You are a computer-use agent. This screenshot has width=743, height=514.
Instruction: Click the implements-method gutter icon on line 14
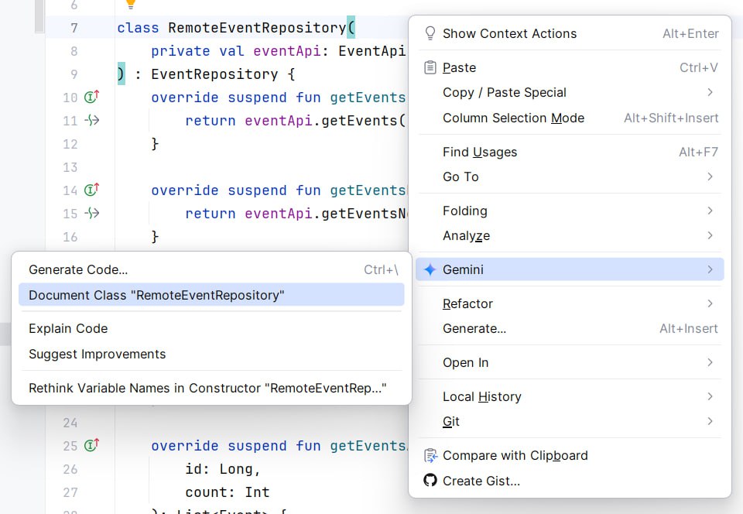pyautogui.click(x=91, y=190)
